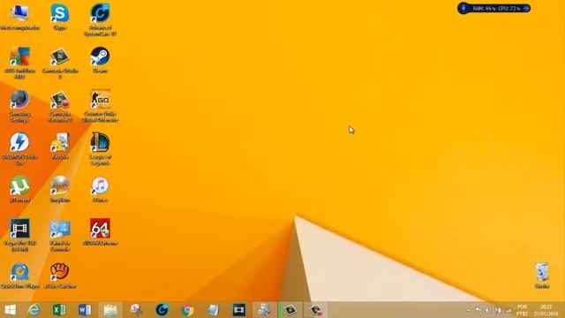The height and width of the screenshot is (318, 565).
Task: Show hidden system tray icons
Action: (468, 310)
